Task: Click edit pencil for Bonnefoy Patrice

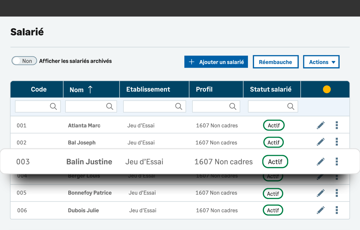Action: [x=321, y=193]
